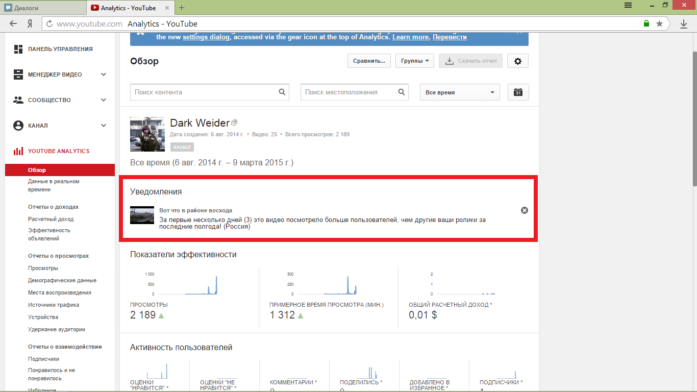Open browser downloads arrow icon
Viewport: 697px width, 392px height.
pos(684,23)
